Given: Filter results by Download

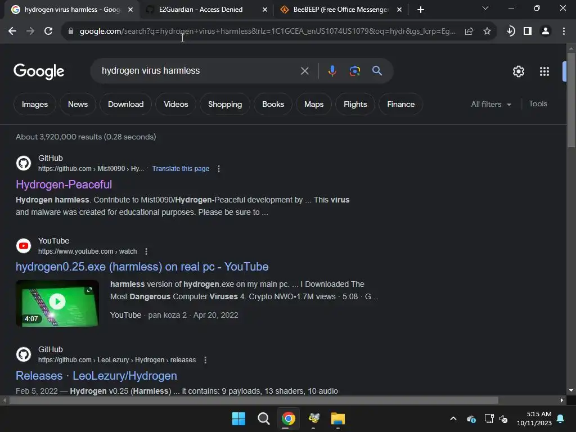Looking at the screenshot, I should coord(125,104).
